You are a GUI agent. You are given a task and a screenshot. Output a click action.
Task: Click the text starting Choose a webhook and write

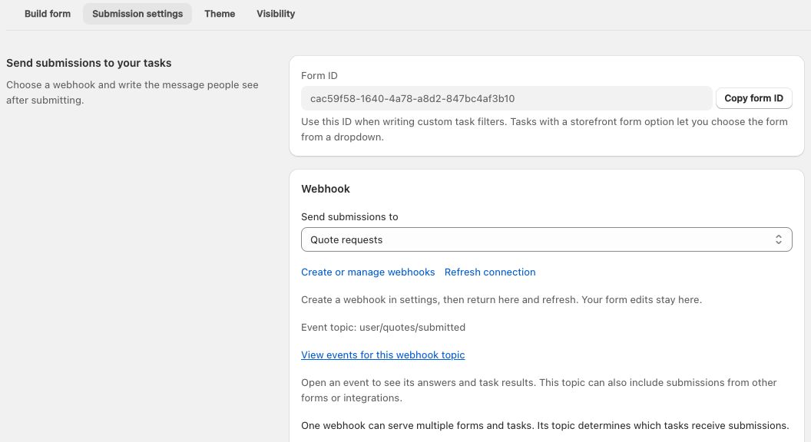point(132,93)
